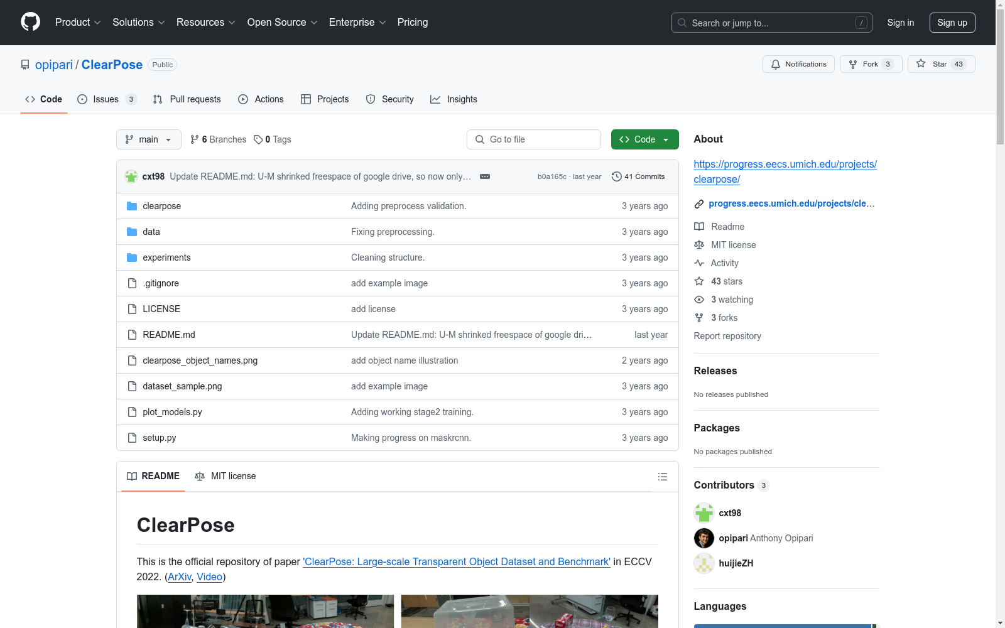1005x628 pixels.
Task: Expand the commit message ellipsis icon
Action: [x=484, y=176]
